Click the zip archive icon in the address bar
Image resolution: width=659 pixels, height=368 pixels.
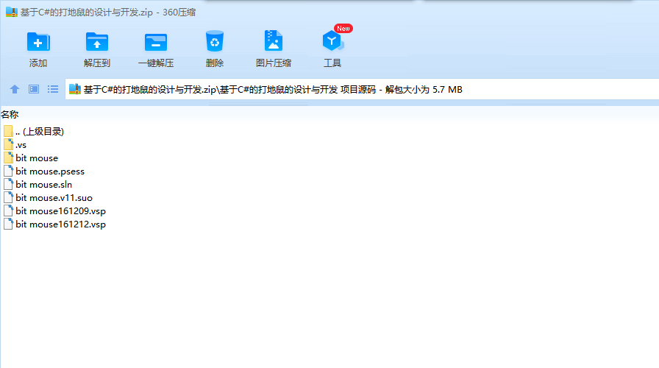(75, 89)
